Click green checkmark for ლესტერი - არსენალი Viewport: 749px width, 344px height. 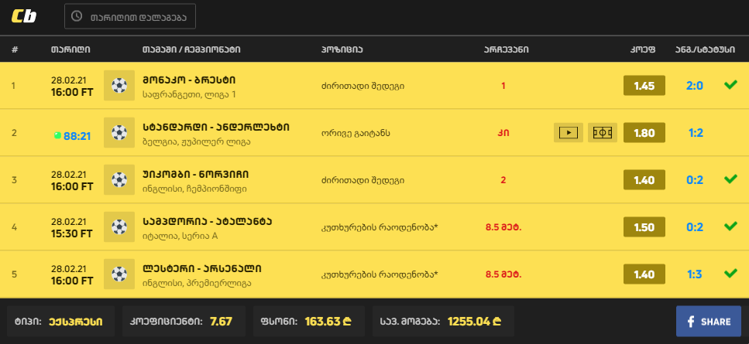coord(730,274)
